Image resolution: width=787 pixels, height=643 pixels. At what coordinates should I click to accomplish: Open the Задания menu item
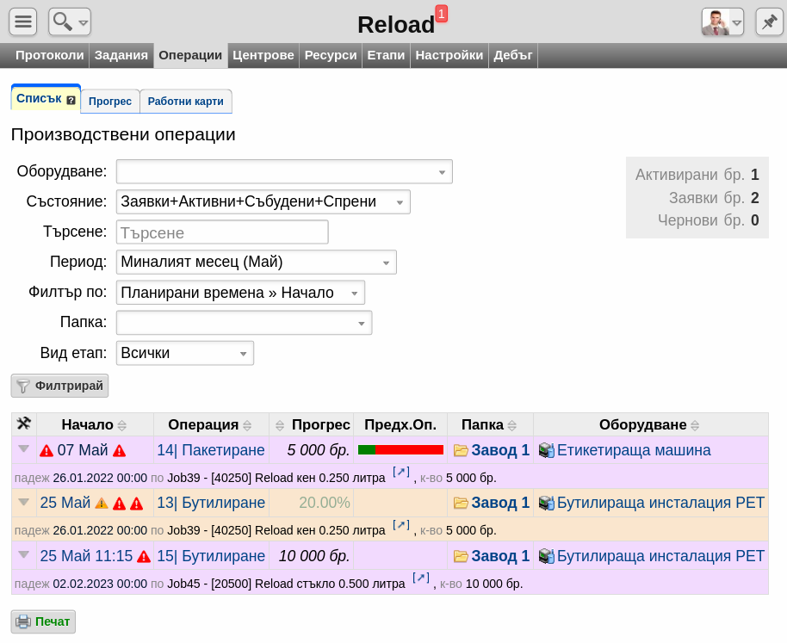click(121, 55)
